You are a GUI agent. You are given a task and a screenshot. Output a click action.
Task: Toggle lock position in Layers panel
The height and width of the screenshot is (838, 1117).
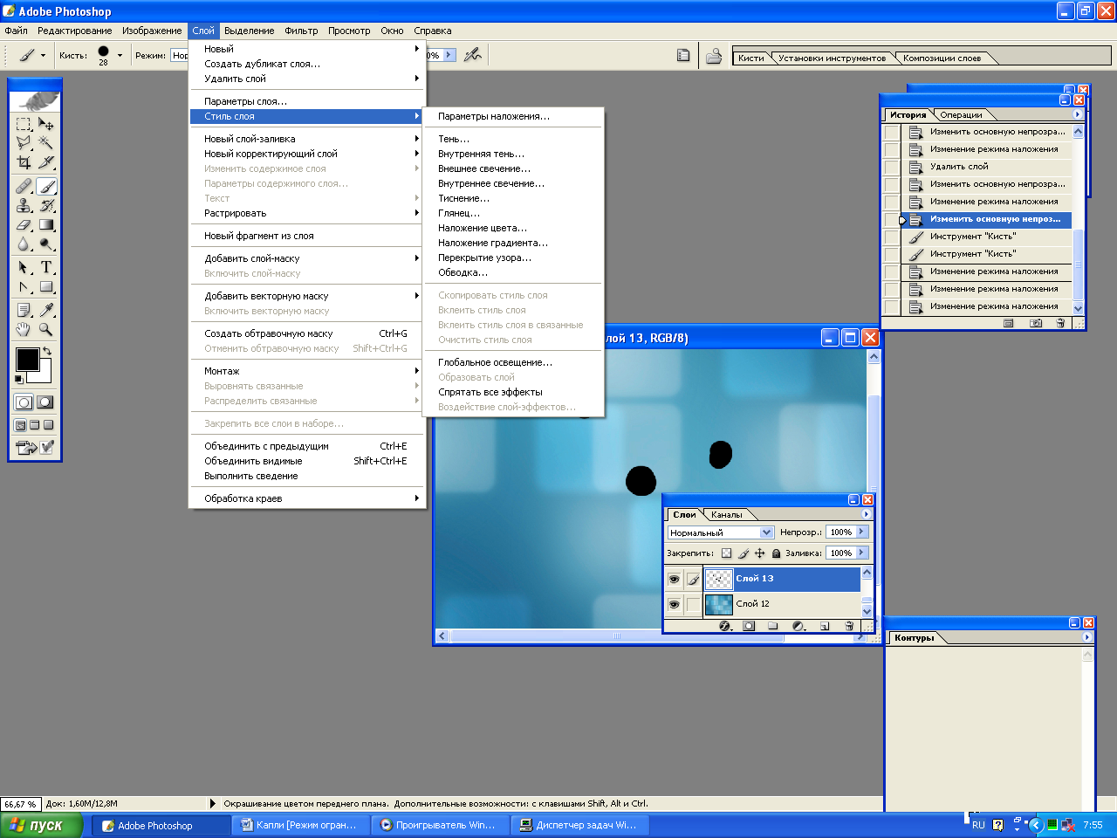point(760,553)
